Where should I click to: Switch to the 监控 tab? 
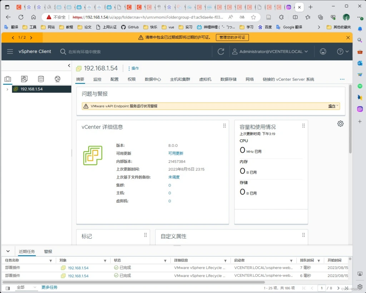click(x=97, y=79)
